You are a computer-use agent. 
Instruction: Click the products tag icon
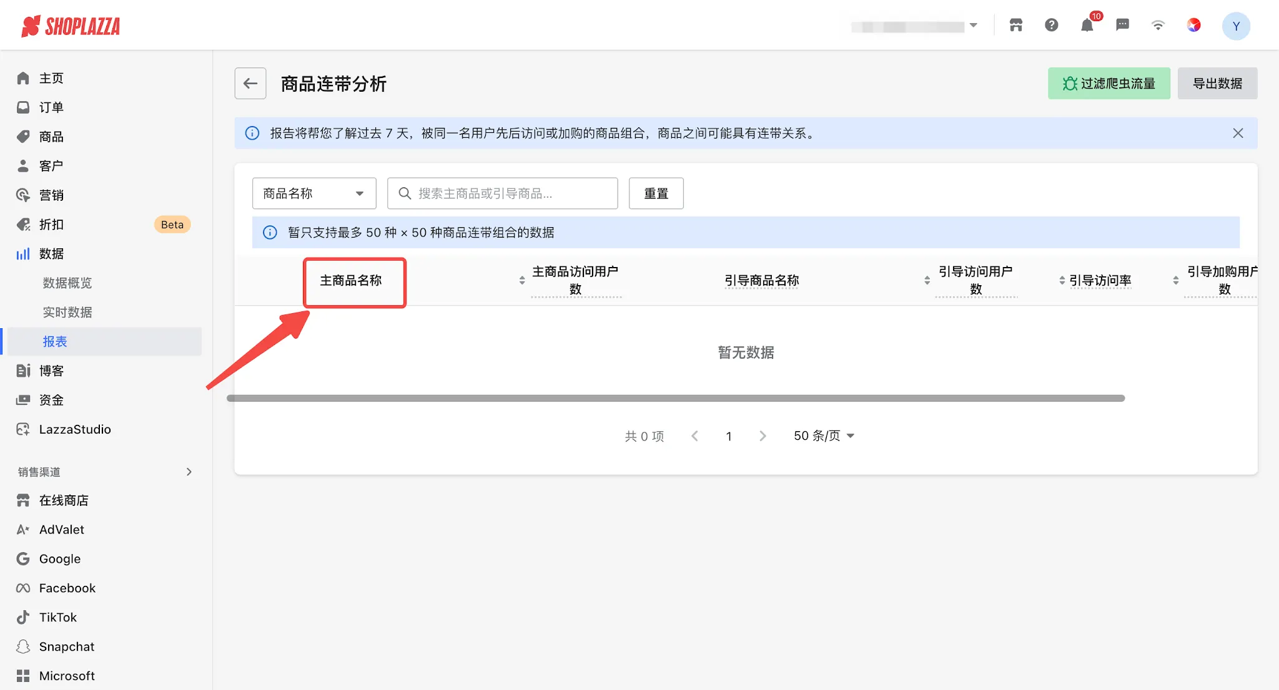[23, 137]
